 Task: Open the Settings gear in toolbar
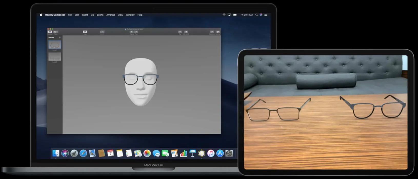pyautogui.click(x=218, y=32)
